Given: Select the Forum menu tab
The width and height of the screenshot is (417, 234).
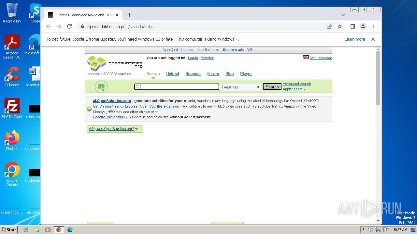Looking at the screenshot, I should click(x=213, y=74).
